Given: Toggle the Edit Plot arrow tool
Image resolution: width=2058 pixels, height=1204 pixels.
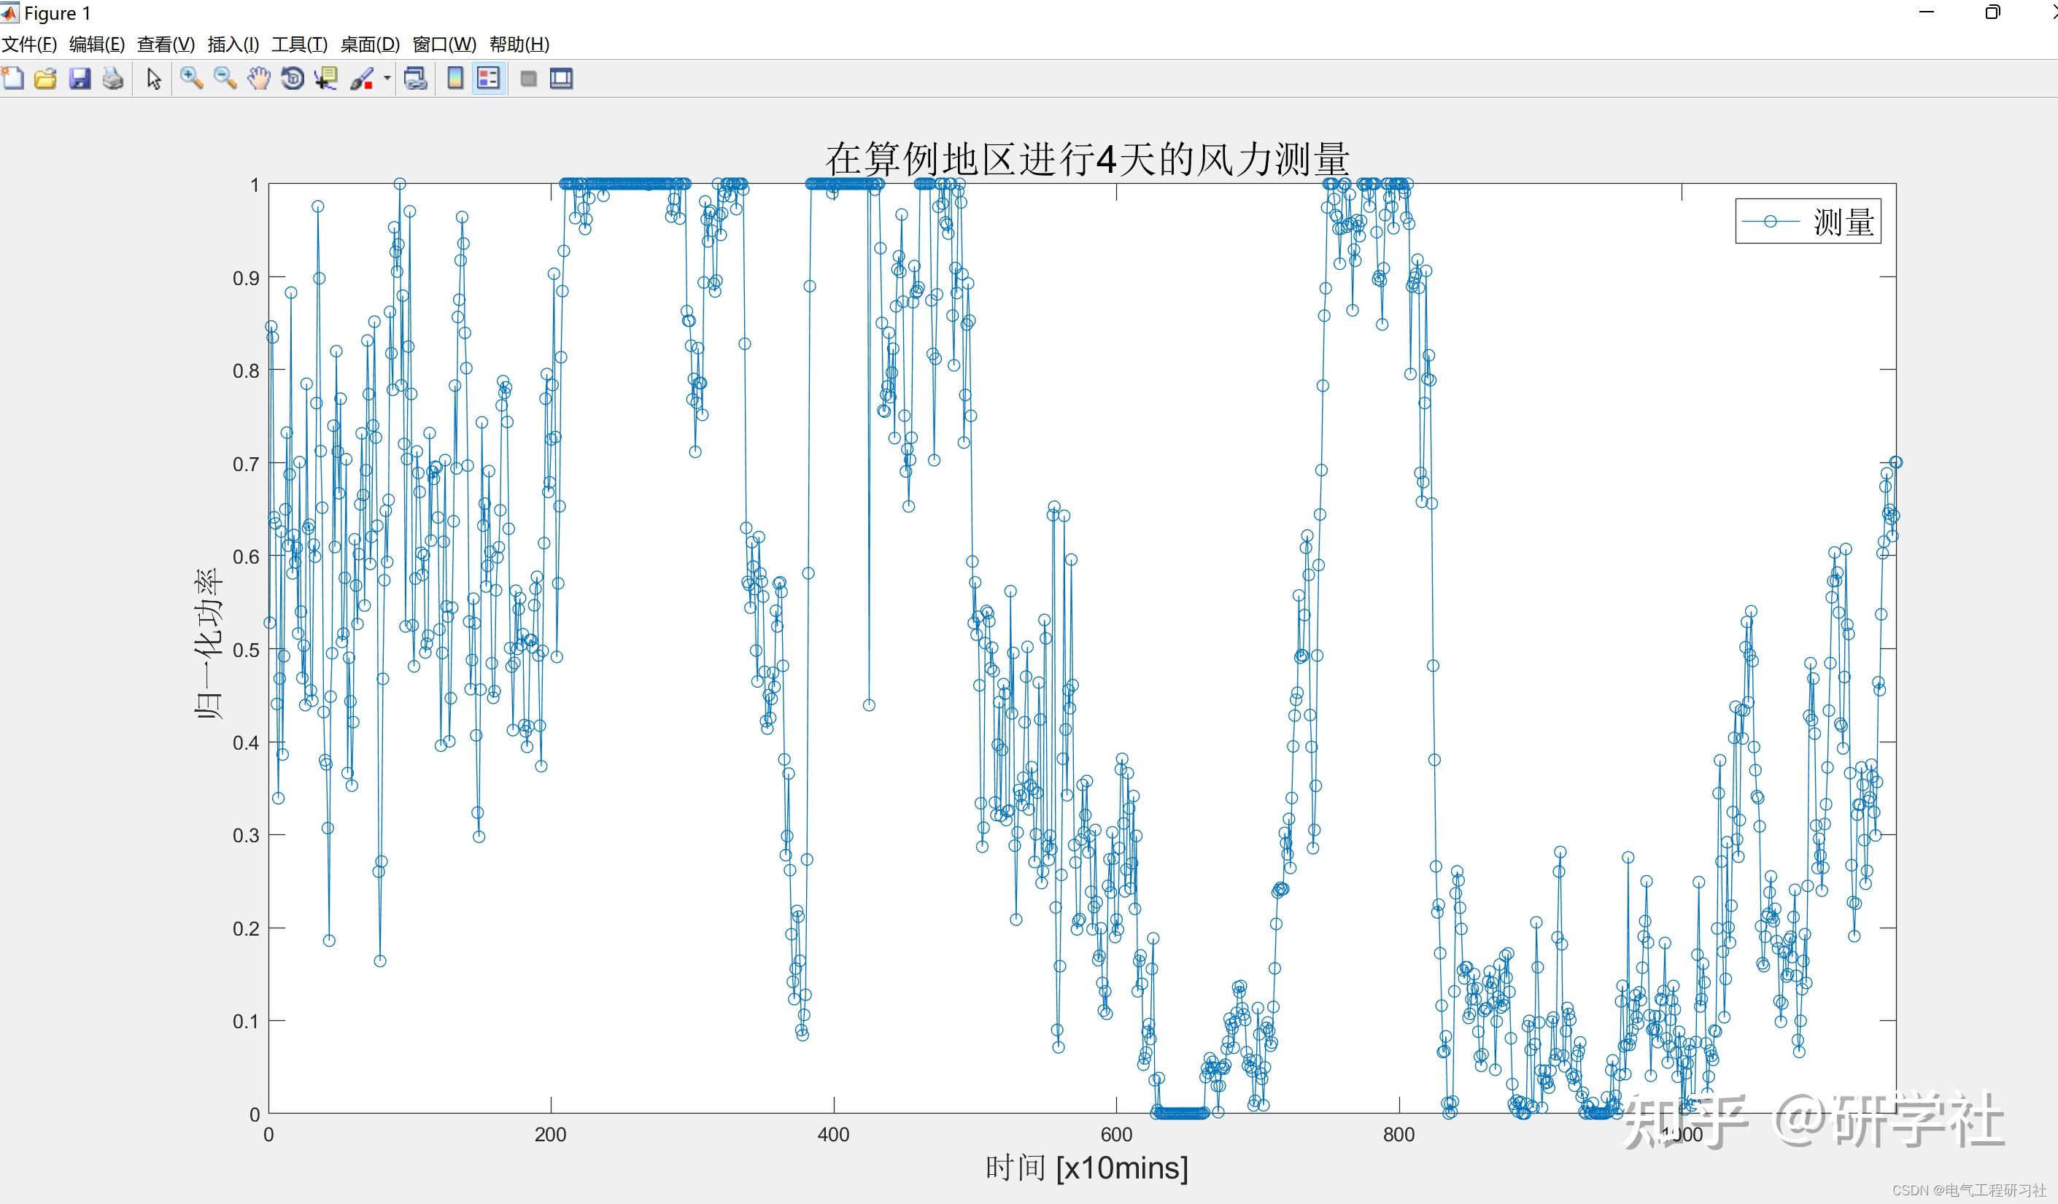Looking at the screenshot, I should 153,78.
